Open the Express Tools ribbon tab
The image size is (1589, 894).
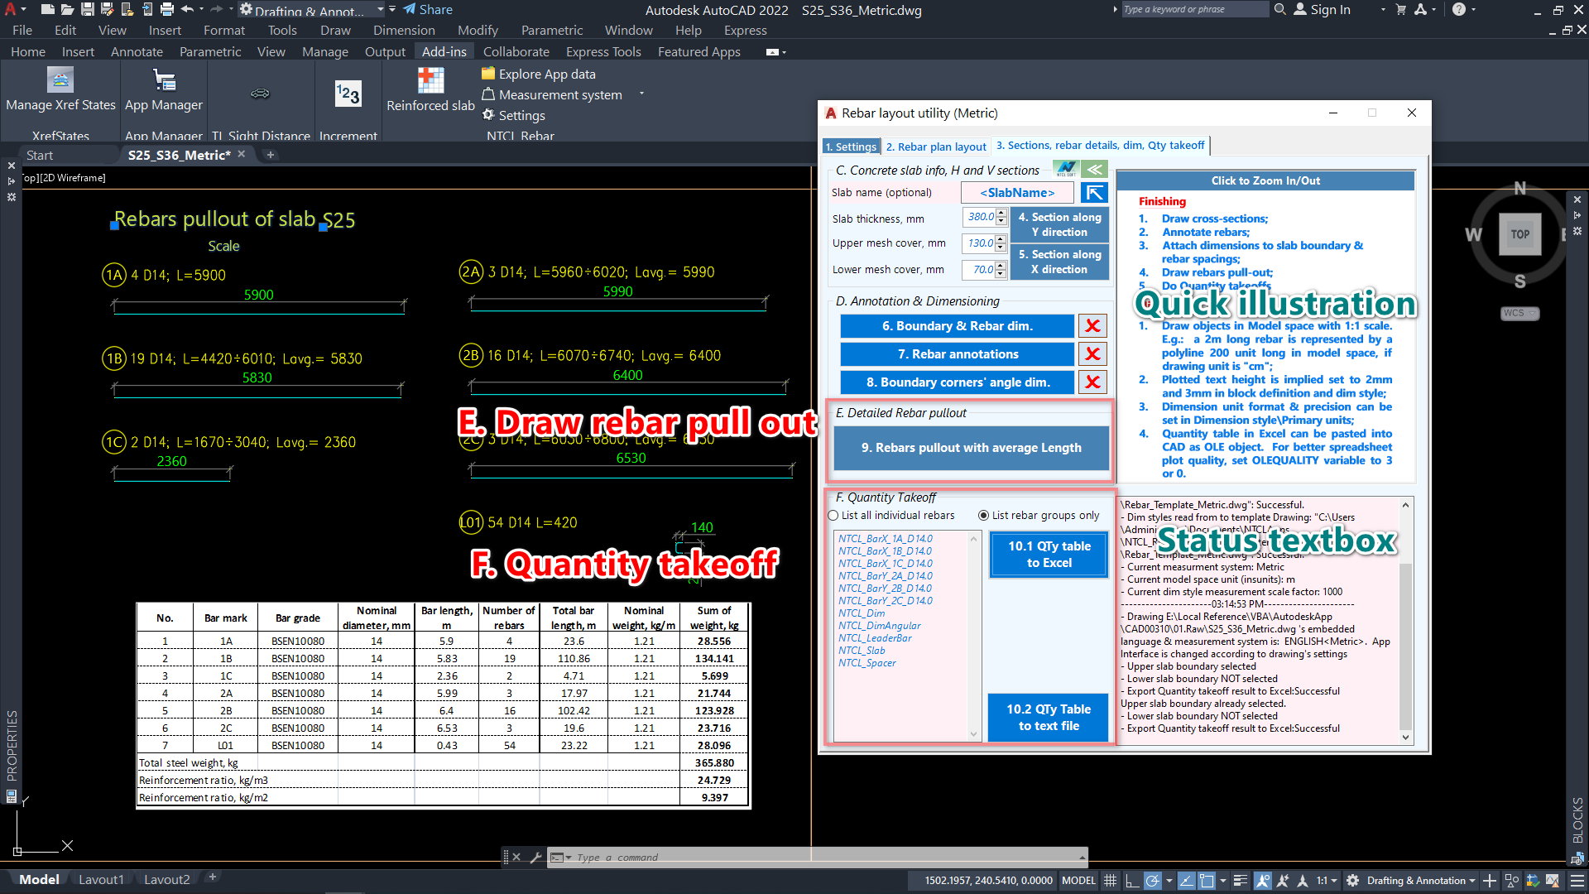click(602, 51)
